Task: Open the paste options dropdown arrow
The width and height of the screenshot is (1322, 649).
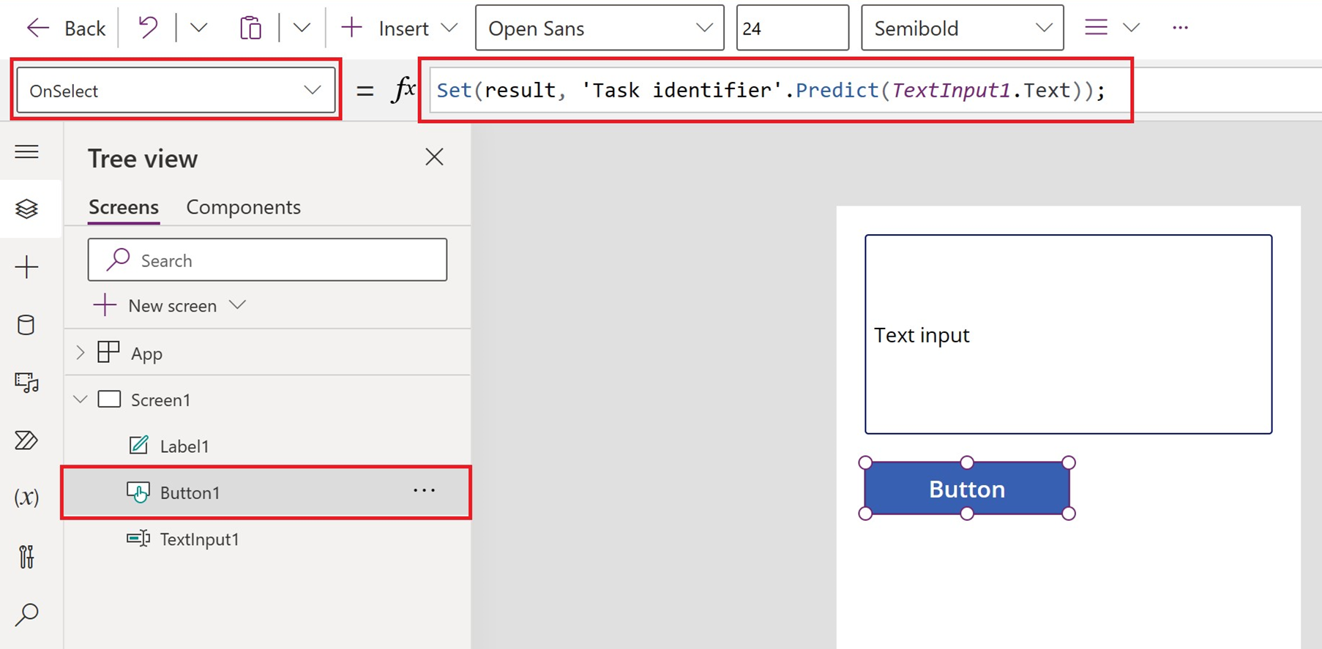Action: tap(302, 28)
